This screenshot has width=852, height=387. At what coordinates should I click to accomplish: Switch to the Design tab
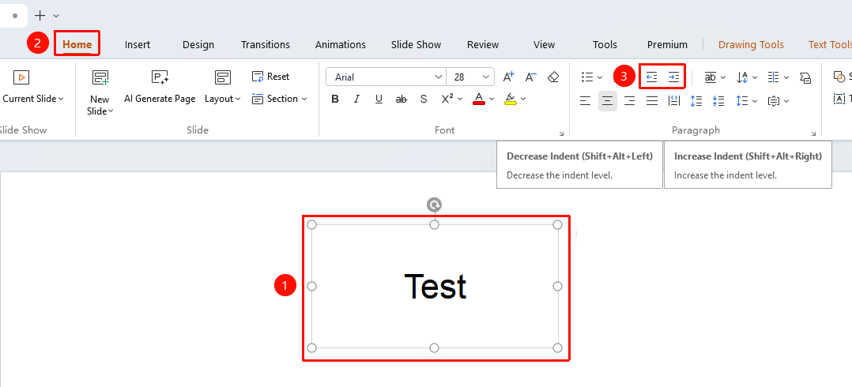coord(198,44)
